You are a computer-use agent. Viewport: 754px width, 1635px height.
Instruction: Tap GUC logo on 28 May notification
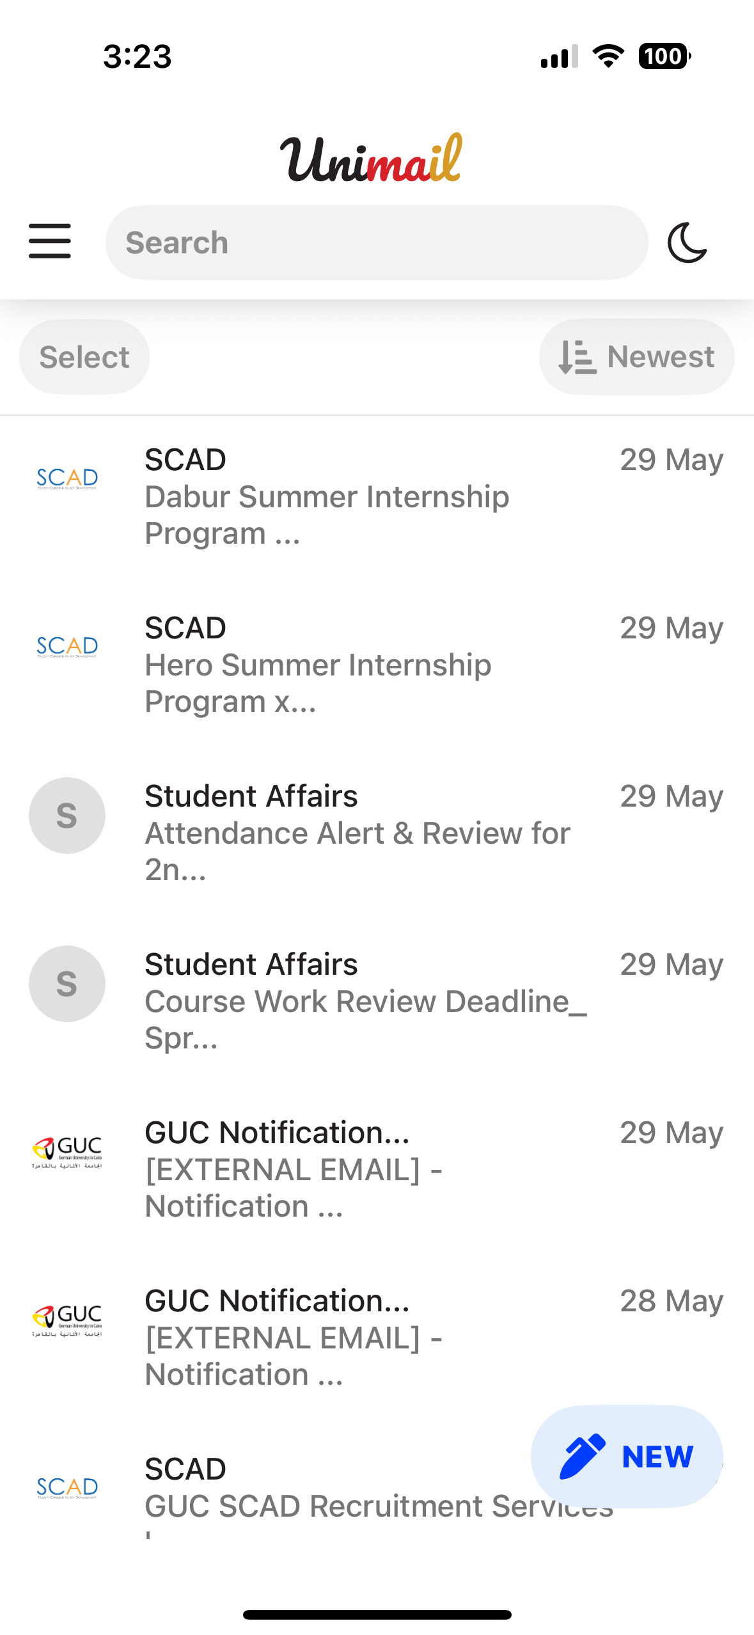[67, 1320]
